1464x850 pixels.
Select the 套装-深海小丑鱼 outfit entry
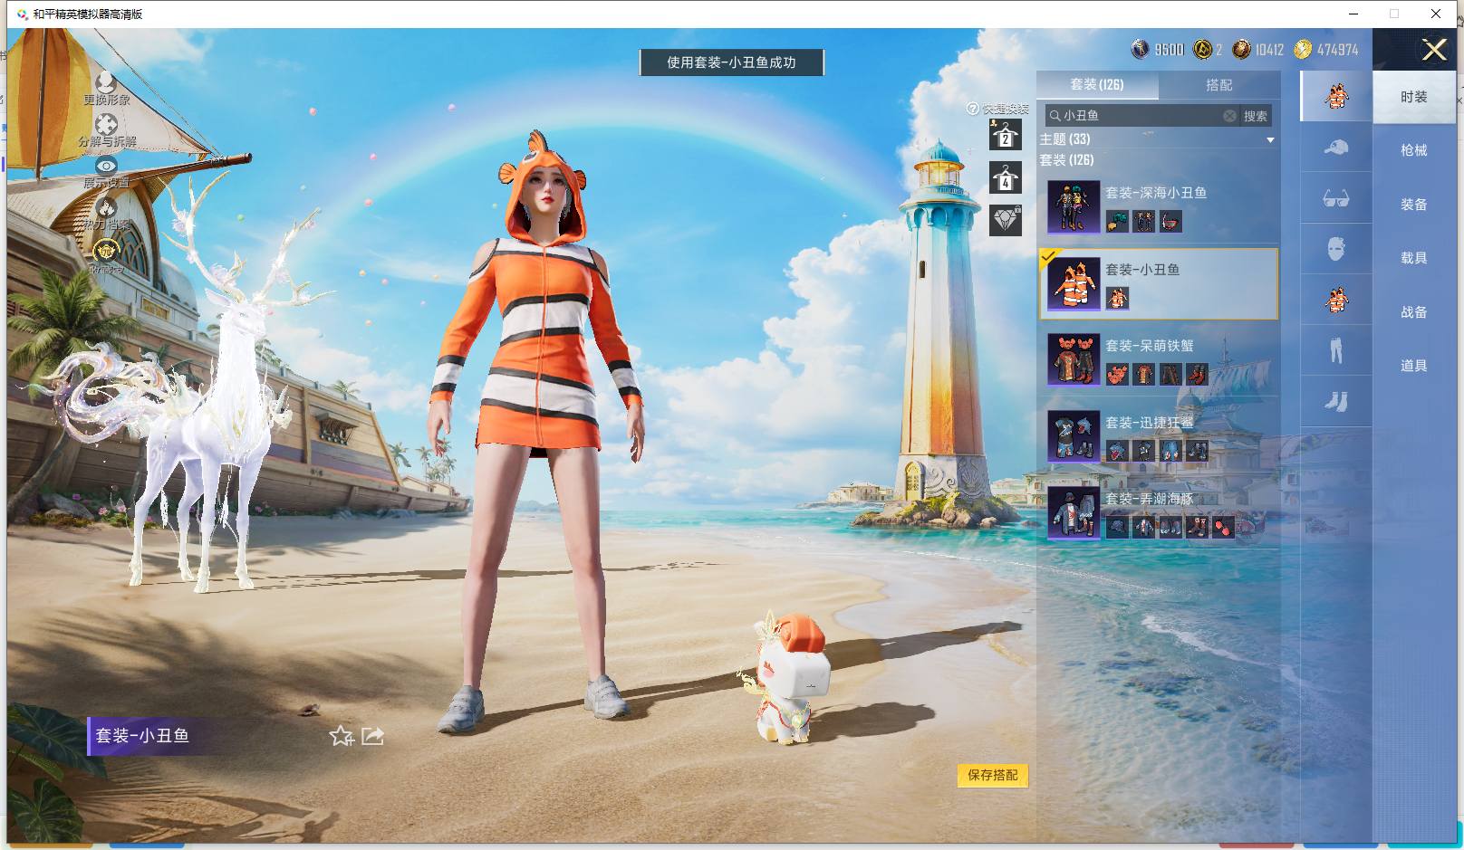[x=1159, y=206]
